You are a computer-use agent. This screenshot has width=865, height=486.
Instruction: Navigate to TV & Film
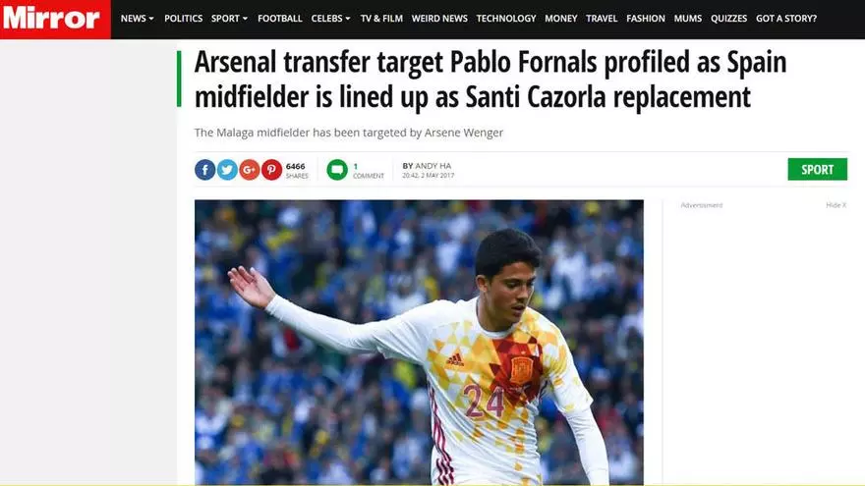coord(381,19)
